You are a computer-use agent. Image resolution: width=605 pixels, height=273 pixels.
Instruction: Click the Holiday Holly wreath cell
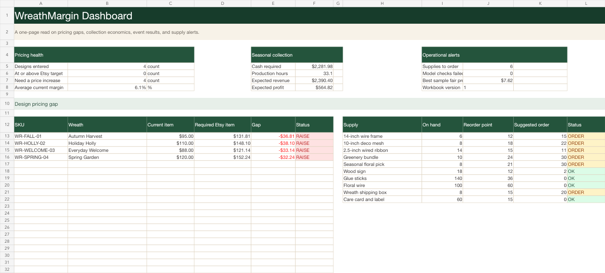click(x=107, y=143)
